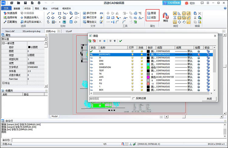Toggle the 冻结 sun icon for layer AXIS
Viewport: 228px width, 148px height.
142,77
